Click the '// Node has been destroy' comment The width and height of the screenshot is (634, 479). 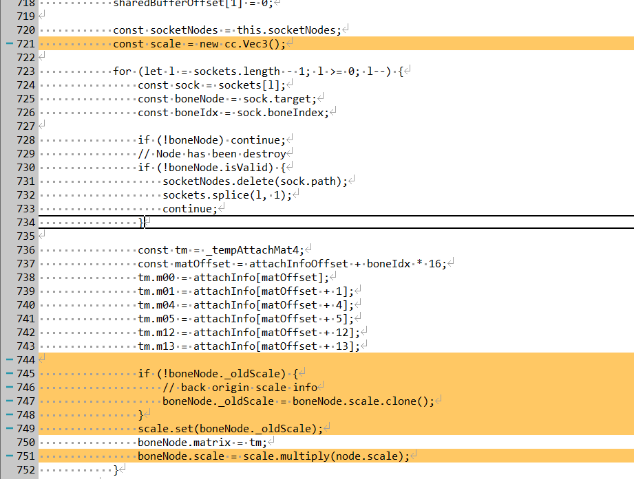coord(212,154)
